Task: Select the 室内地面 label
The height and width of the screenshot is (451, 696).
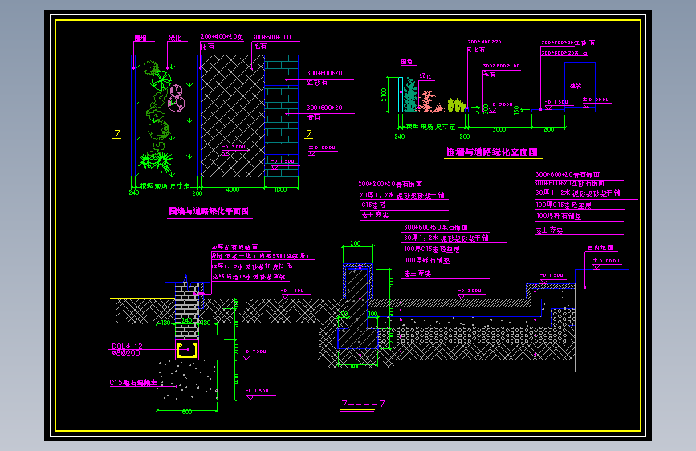Action: pyautogui.click(x=600, y=248)
